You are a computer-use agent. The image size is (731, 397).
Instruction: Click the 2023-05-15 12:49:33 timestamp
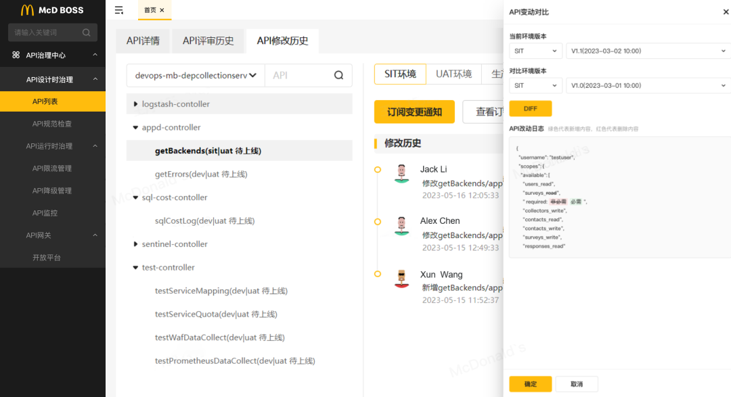coord(461,248)
